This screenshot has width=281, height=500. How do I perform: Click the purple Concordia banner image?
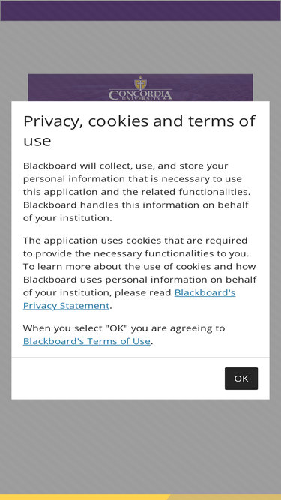tap(140, 88)
